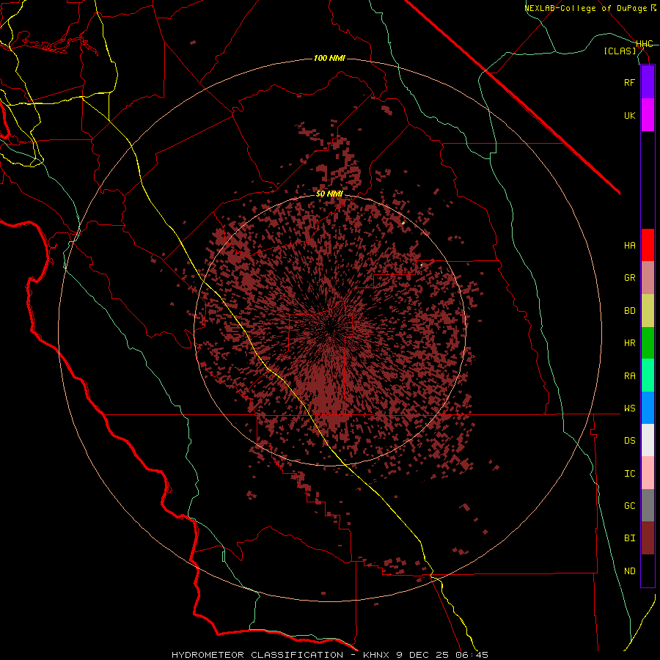The height and width of the screenshot is (660, 660).
Task: Click the BD yellow legend swatch
Action: [648, 311]
